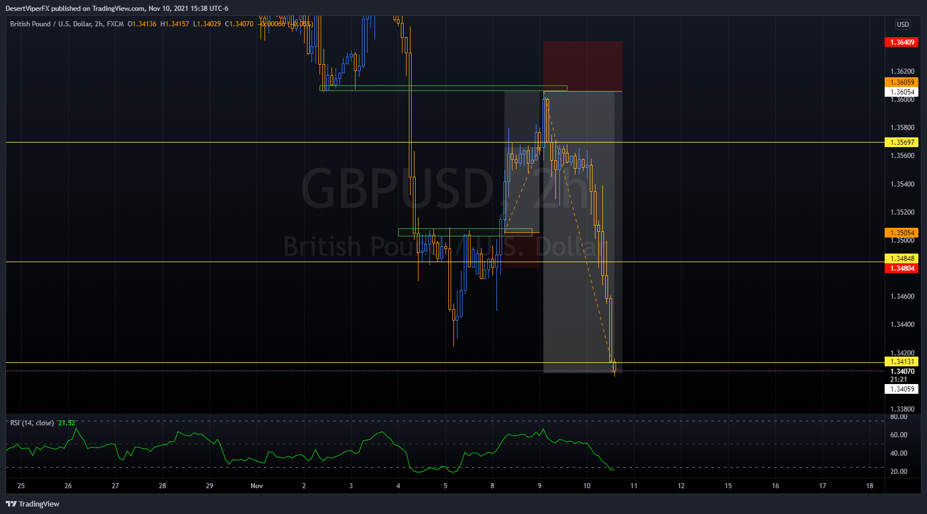
Task: Click date 4 on the time axis
Action: 398,486
